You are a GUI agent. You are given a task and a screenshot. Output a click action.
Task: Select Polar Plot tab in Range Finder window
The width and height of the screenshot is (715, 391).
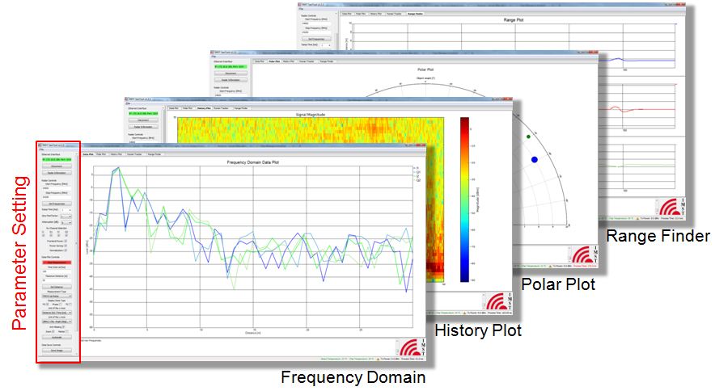[361, 14]
